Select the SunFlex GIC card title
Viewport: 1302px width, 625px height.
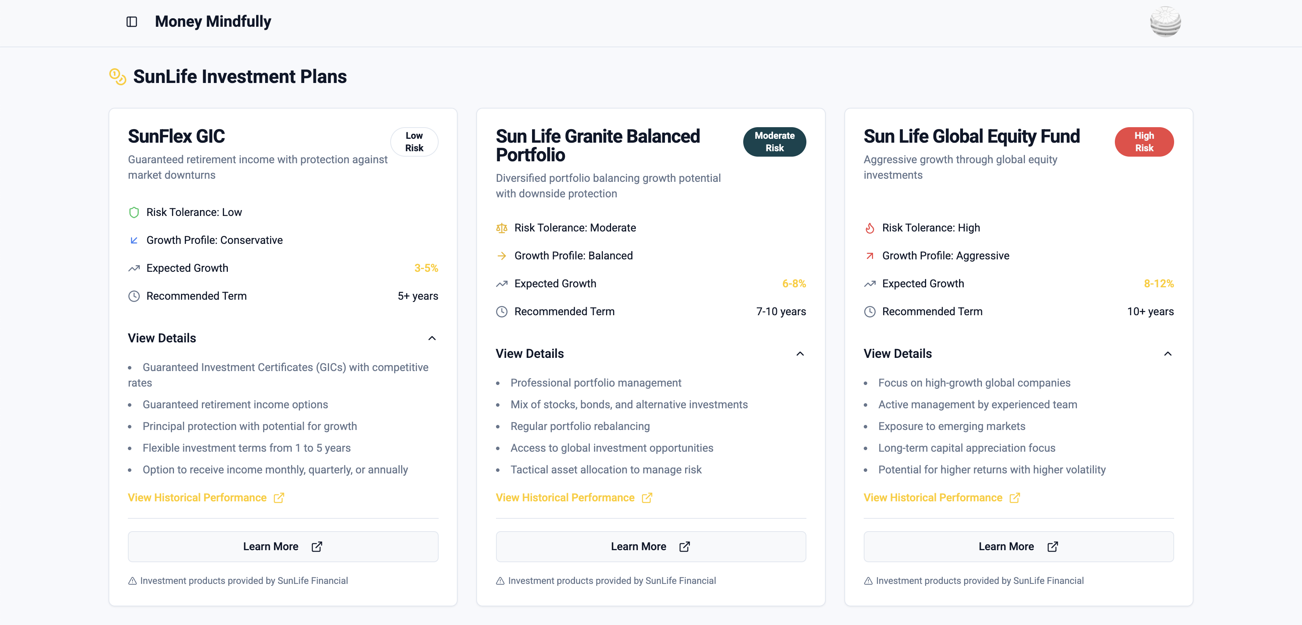pos(176,136)
